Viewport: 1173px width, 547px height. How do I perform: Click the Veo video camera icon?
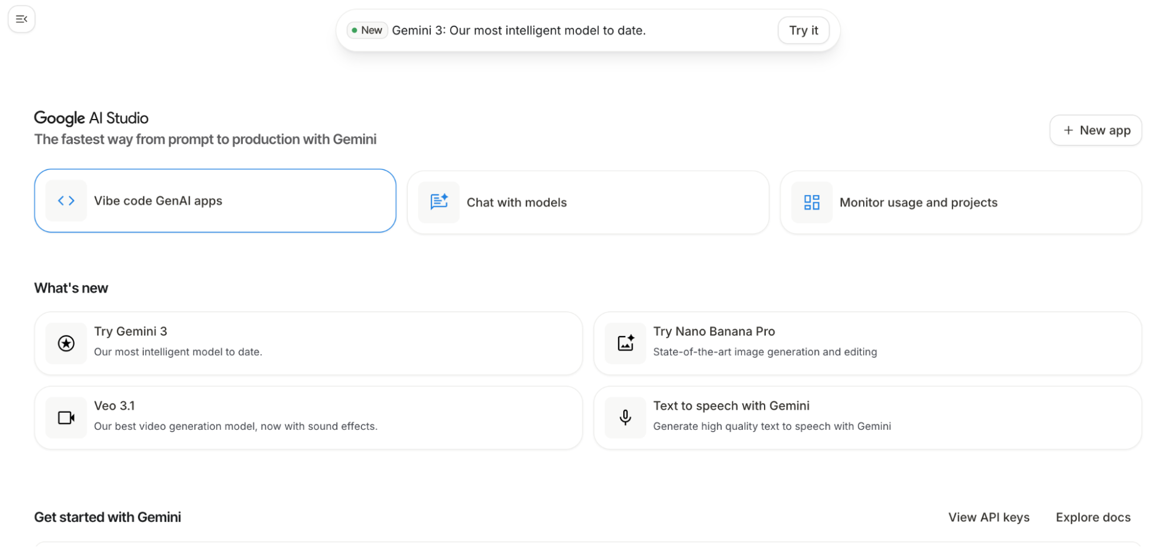[x=66, y=418]
